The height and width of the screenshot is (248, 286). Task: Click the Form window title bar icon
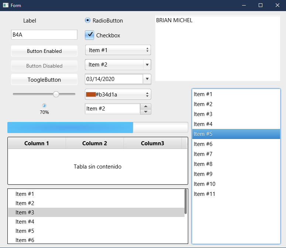6,5
